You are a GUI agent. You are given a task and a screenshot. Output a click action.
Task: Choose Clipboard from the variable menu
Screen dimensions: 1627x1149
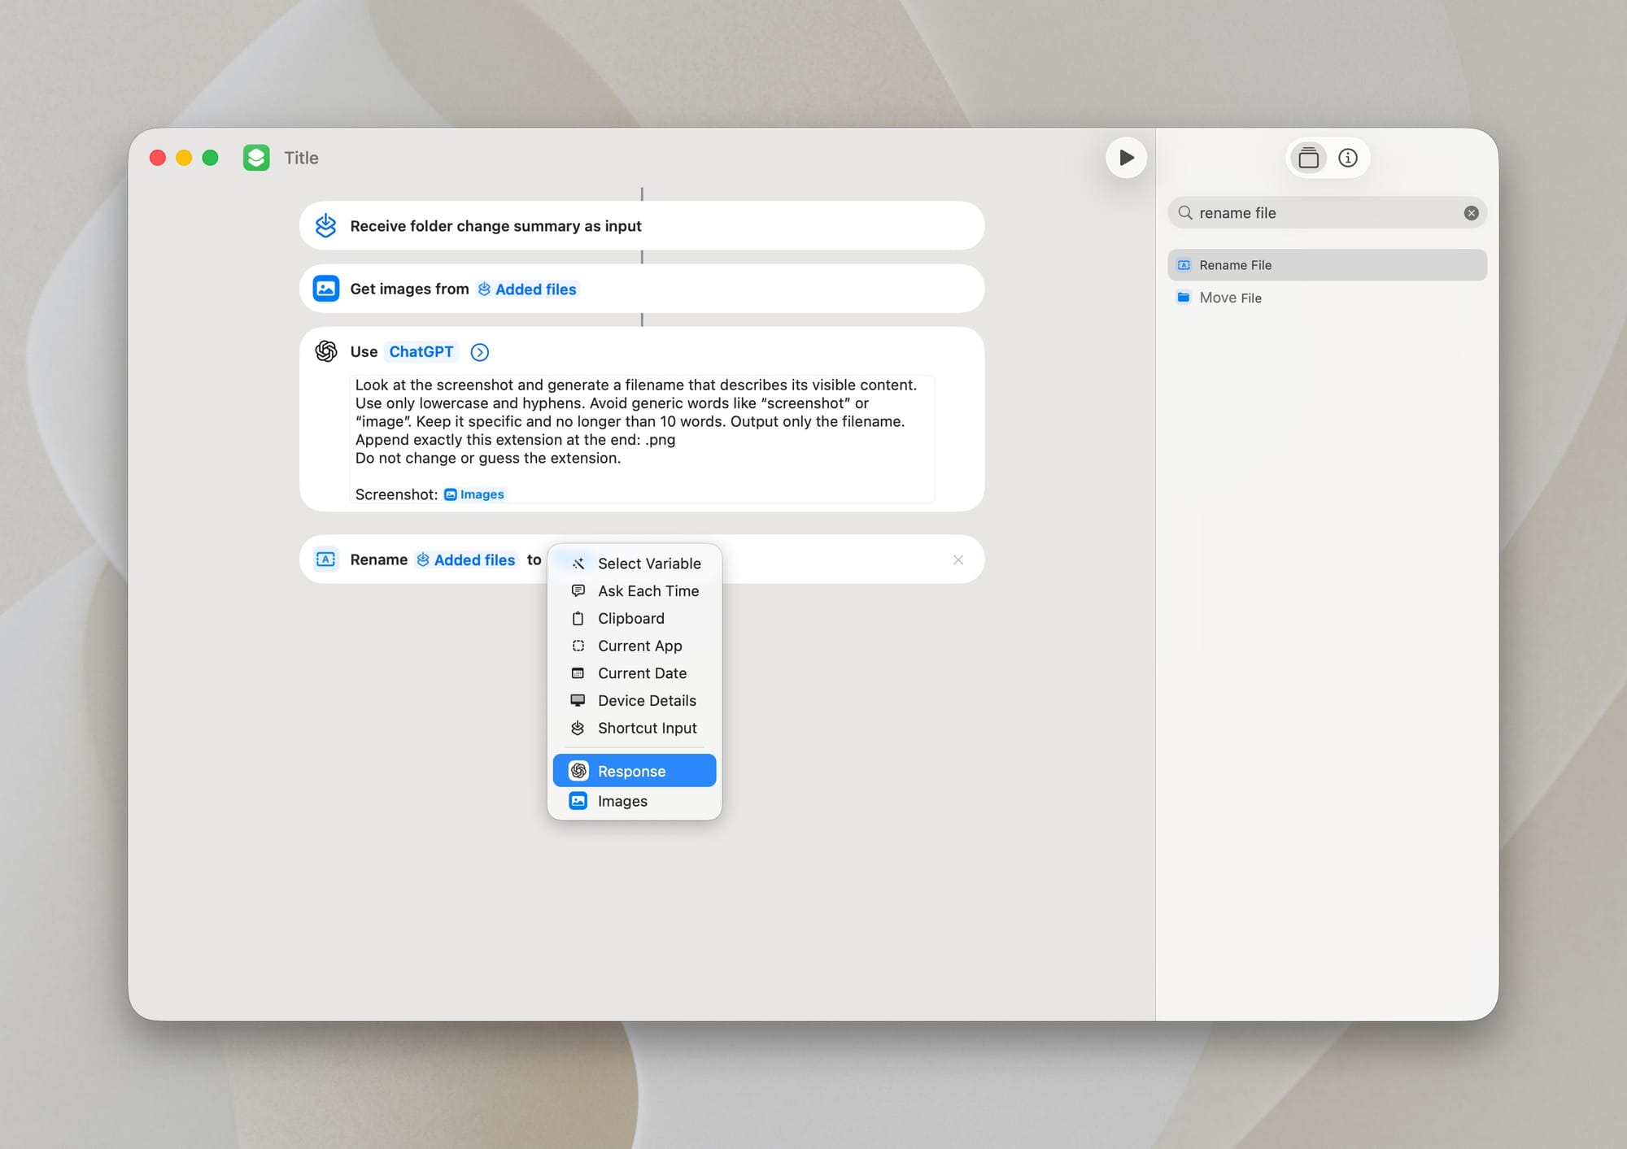click(x=629, y=618)
